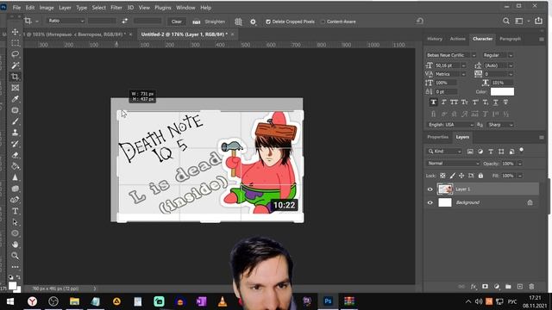Viewport: 552px width, 310px height.
Task: Add a layer mask icon
Action: pyautogui.click(x=485, y=287)
